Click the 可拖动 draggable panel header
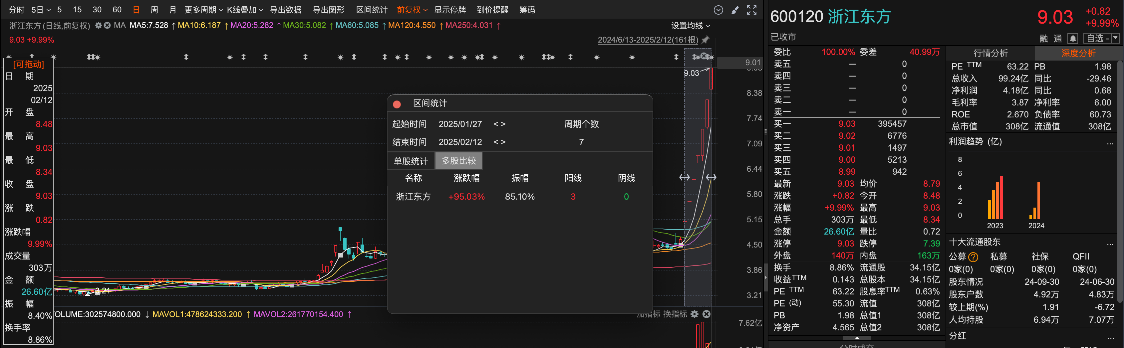Screen dimensions: 1124x348 pyautogui.click(x=28, y=64)
